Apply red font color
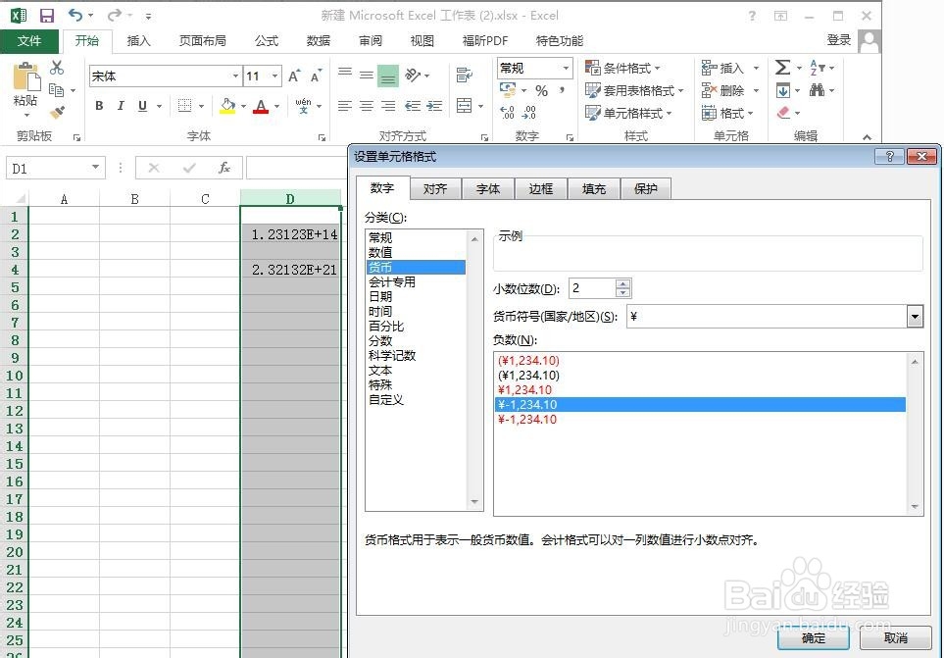Viewport: 944px width, 658px height. click(262, 106)
